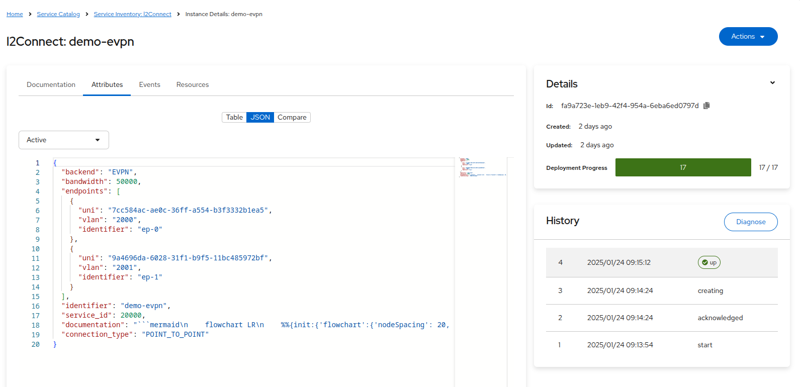Open the Events tab
Image resolution: width=800 pixels, height=387 pixels.
coord(150,84)
